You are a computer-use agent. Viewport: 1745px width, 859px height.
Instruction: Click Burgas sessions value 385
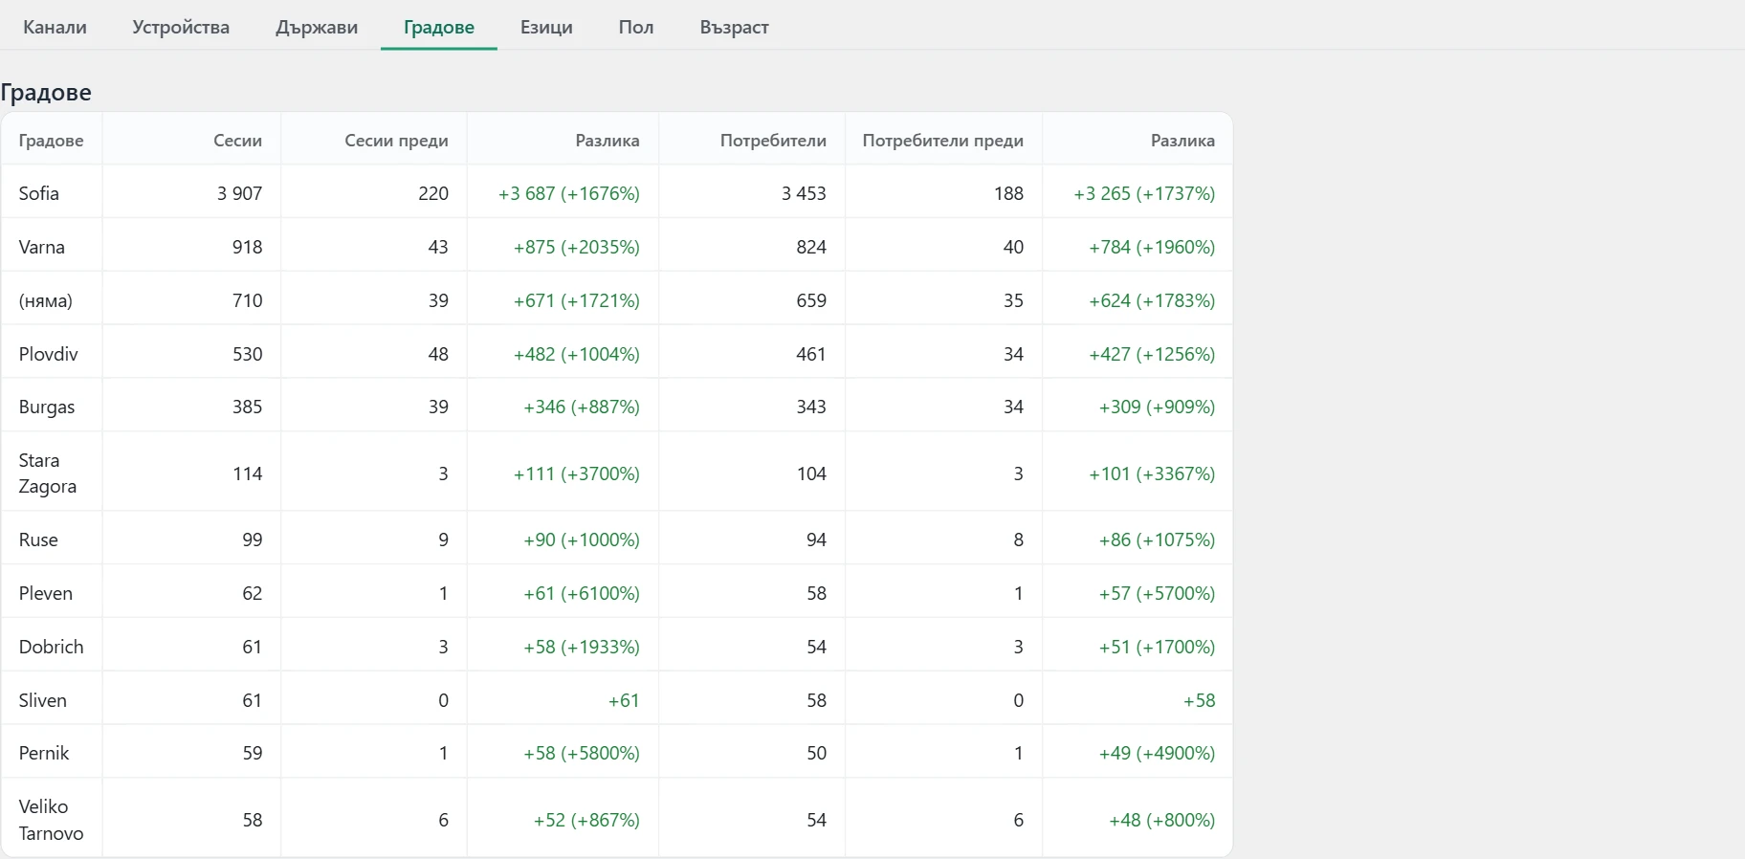point(247,407)
